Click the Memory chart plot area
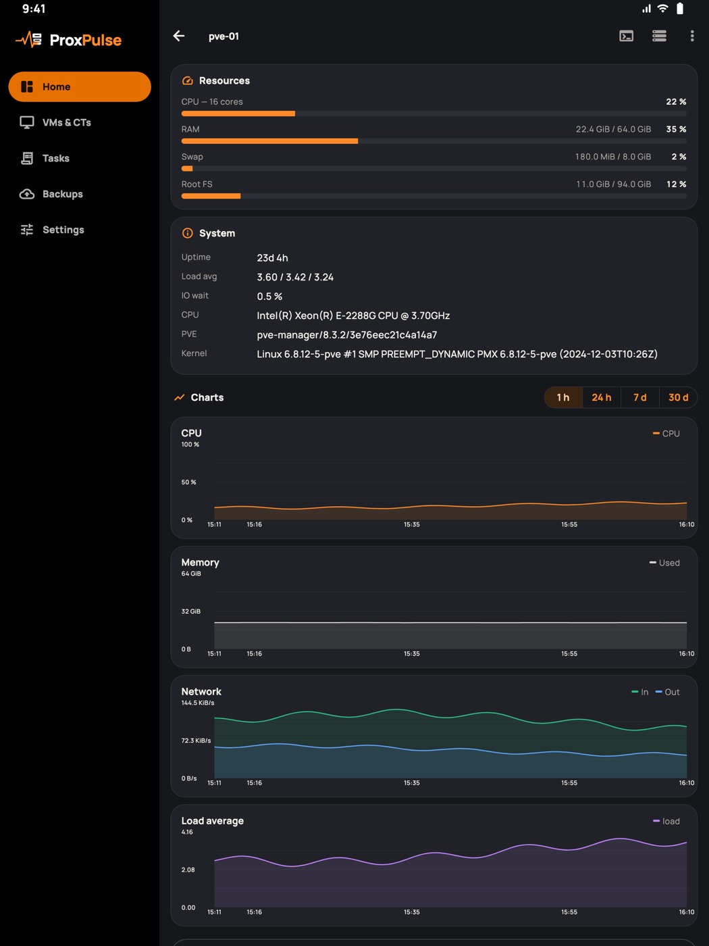 450,612
